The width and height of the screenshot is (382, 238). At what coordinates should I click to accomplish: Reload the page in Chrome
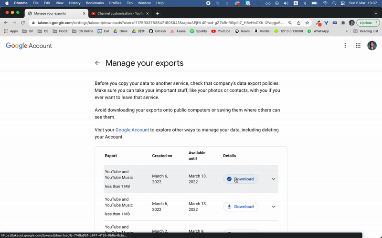click(x=23, y=22)
